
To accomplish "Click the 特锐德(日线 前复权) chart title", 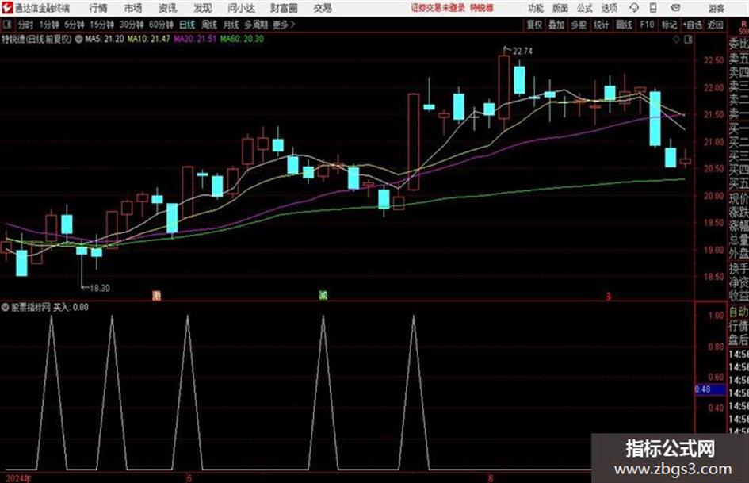I will click(x=36, y=39).
